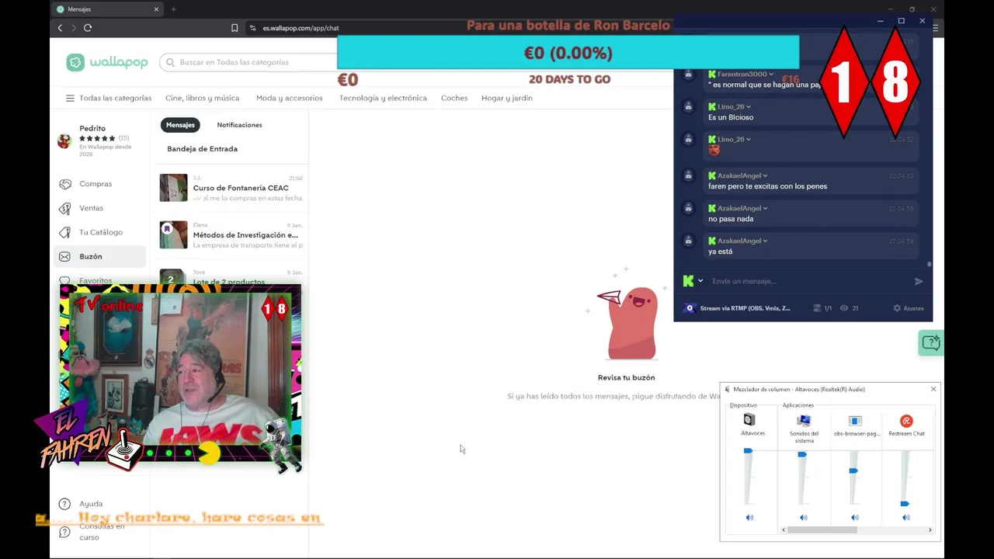Click the Stream via RTMP icon
The height and width of the screenshot is (559, 994).
pyautogui.click(x=689, y=308)
